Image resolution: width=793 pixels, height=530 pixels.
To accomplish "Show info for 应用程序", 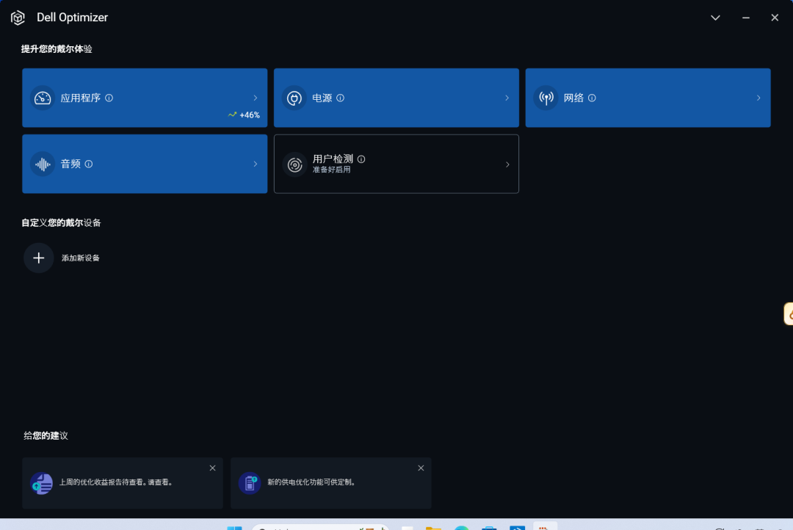I will coord(109,98).
